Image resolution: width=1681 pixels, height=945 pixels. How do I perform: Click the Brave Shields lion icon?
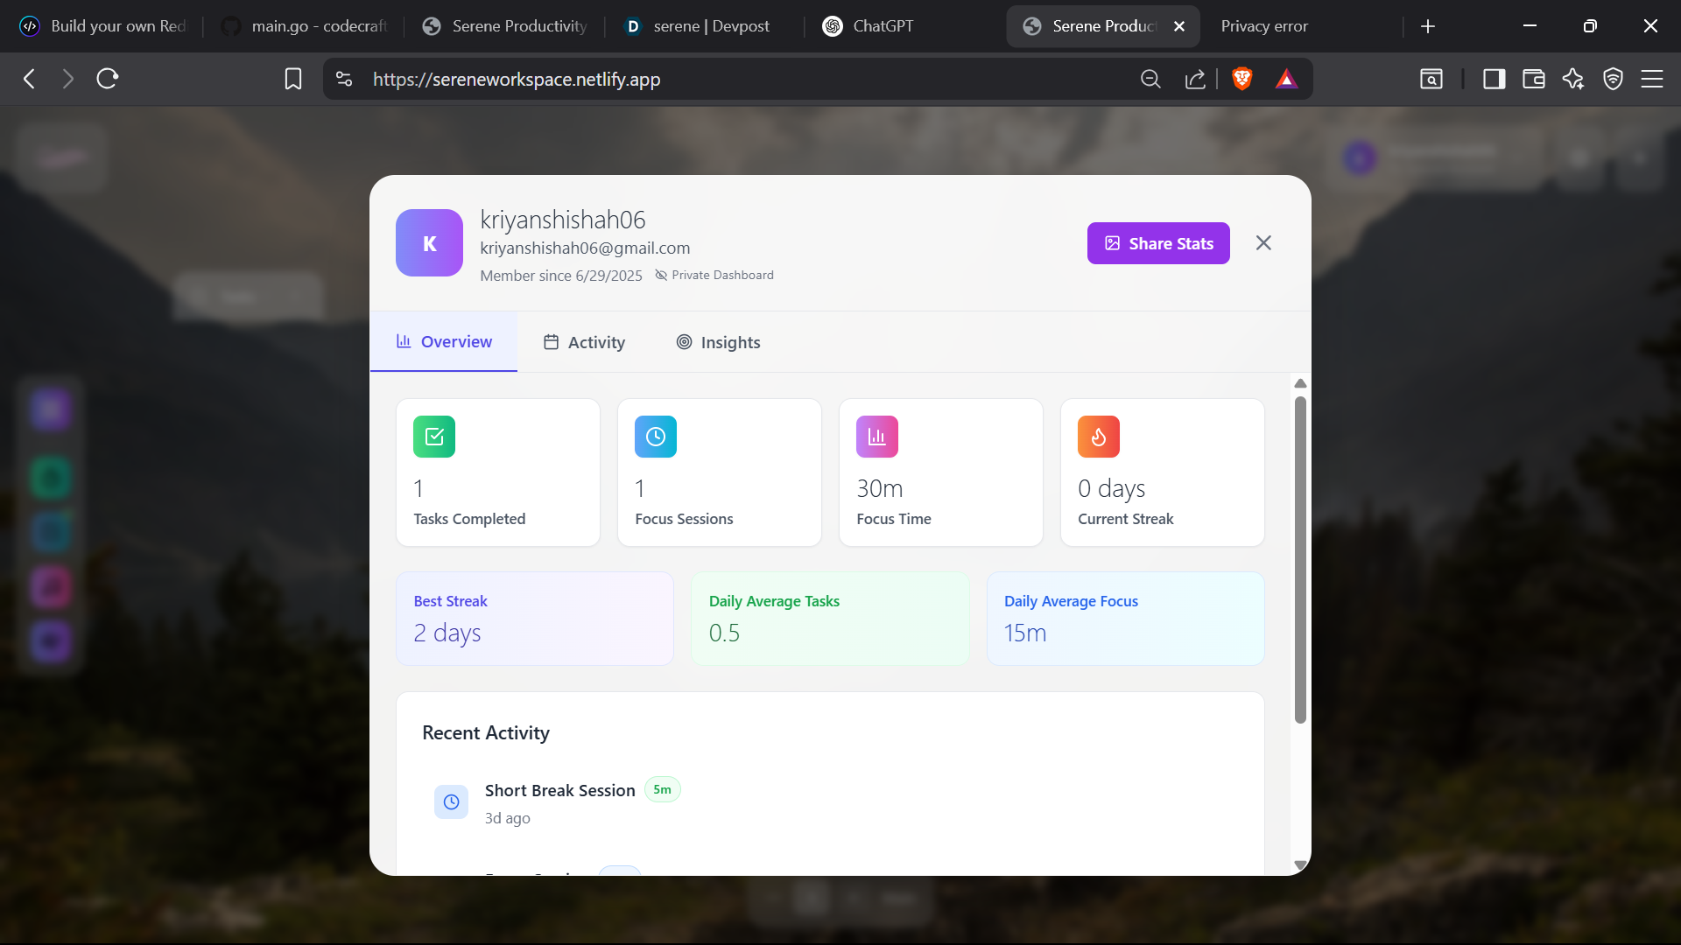(1241, 79)
